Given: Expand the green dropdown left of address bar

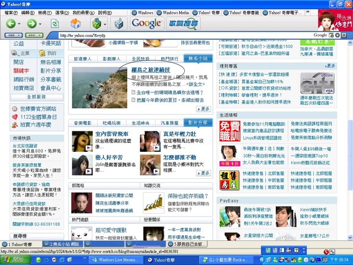Looking at the screenshot, I should point(34,35).
